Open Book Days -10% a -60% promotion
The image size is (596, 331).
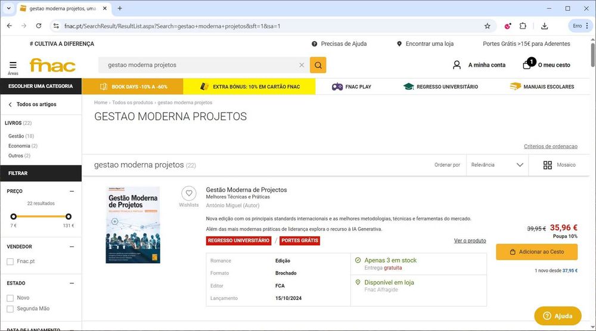pos(133,86)
